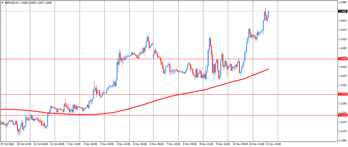Click the 31 Oct 20:00 time label
Image resolution: width=348 pixels, height=147 pixels.
(57, 144)
